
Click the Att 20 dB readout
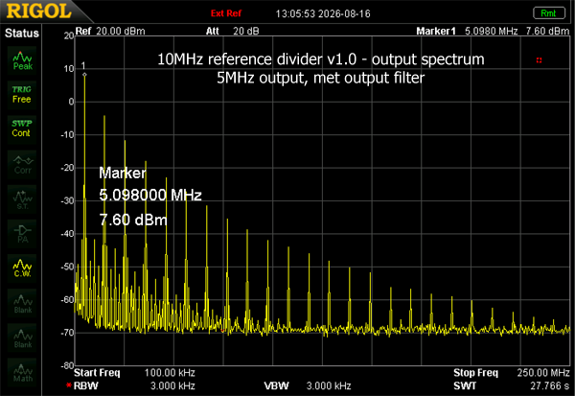[233, 32]
